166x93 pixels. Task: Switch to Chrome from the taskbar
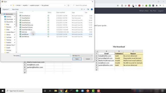[61, 91]
